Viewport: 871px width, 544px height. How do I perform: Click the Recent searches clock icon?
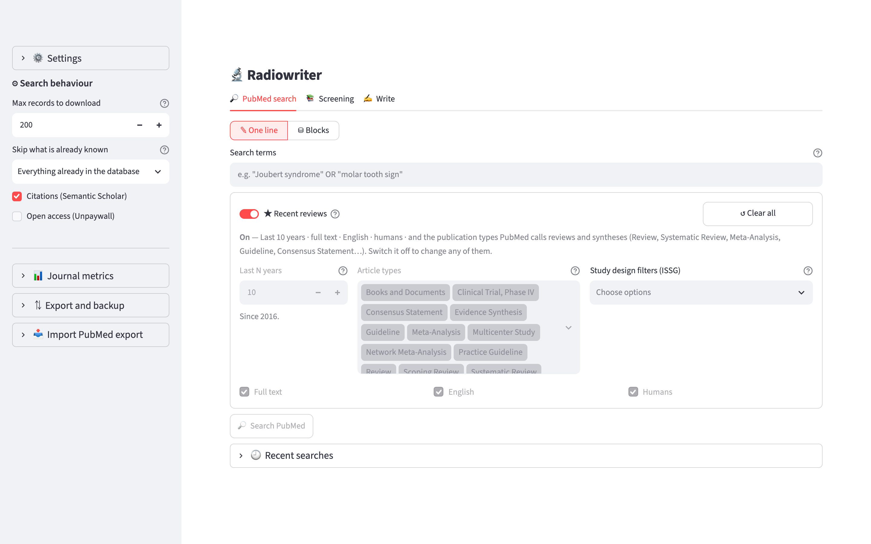pos(256,455)
